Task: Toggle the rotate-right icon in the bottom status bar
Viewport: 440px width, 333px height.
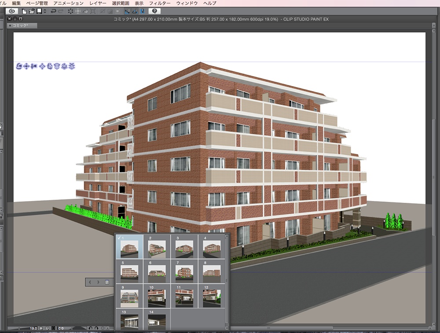Action: pos(97,327)
